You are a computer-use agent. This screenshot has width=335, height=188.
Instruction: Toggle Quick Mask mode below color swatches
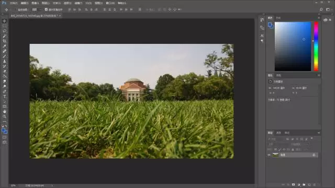point(4,137)
